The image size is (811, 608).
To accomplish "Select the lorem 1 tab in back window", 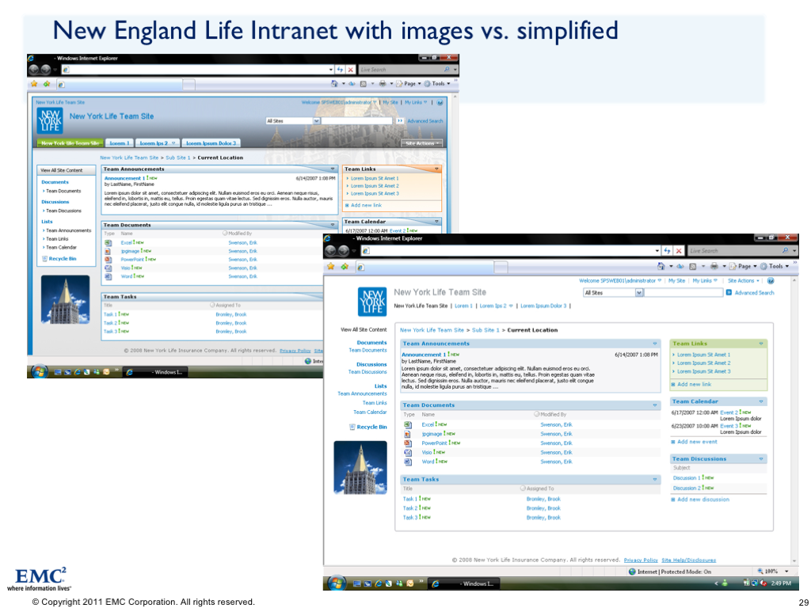I will [x=120, y=143].
